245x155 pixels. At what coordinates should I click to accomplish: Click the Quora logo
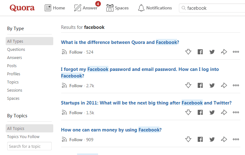click(22, 8)
